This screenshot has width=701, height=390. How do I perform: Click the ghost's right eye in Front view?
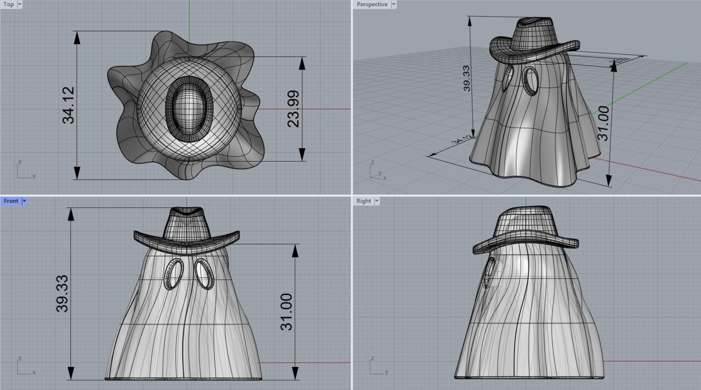coord(204,274)
